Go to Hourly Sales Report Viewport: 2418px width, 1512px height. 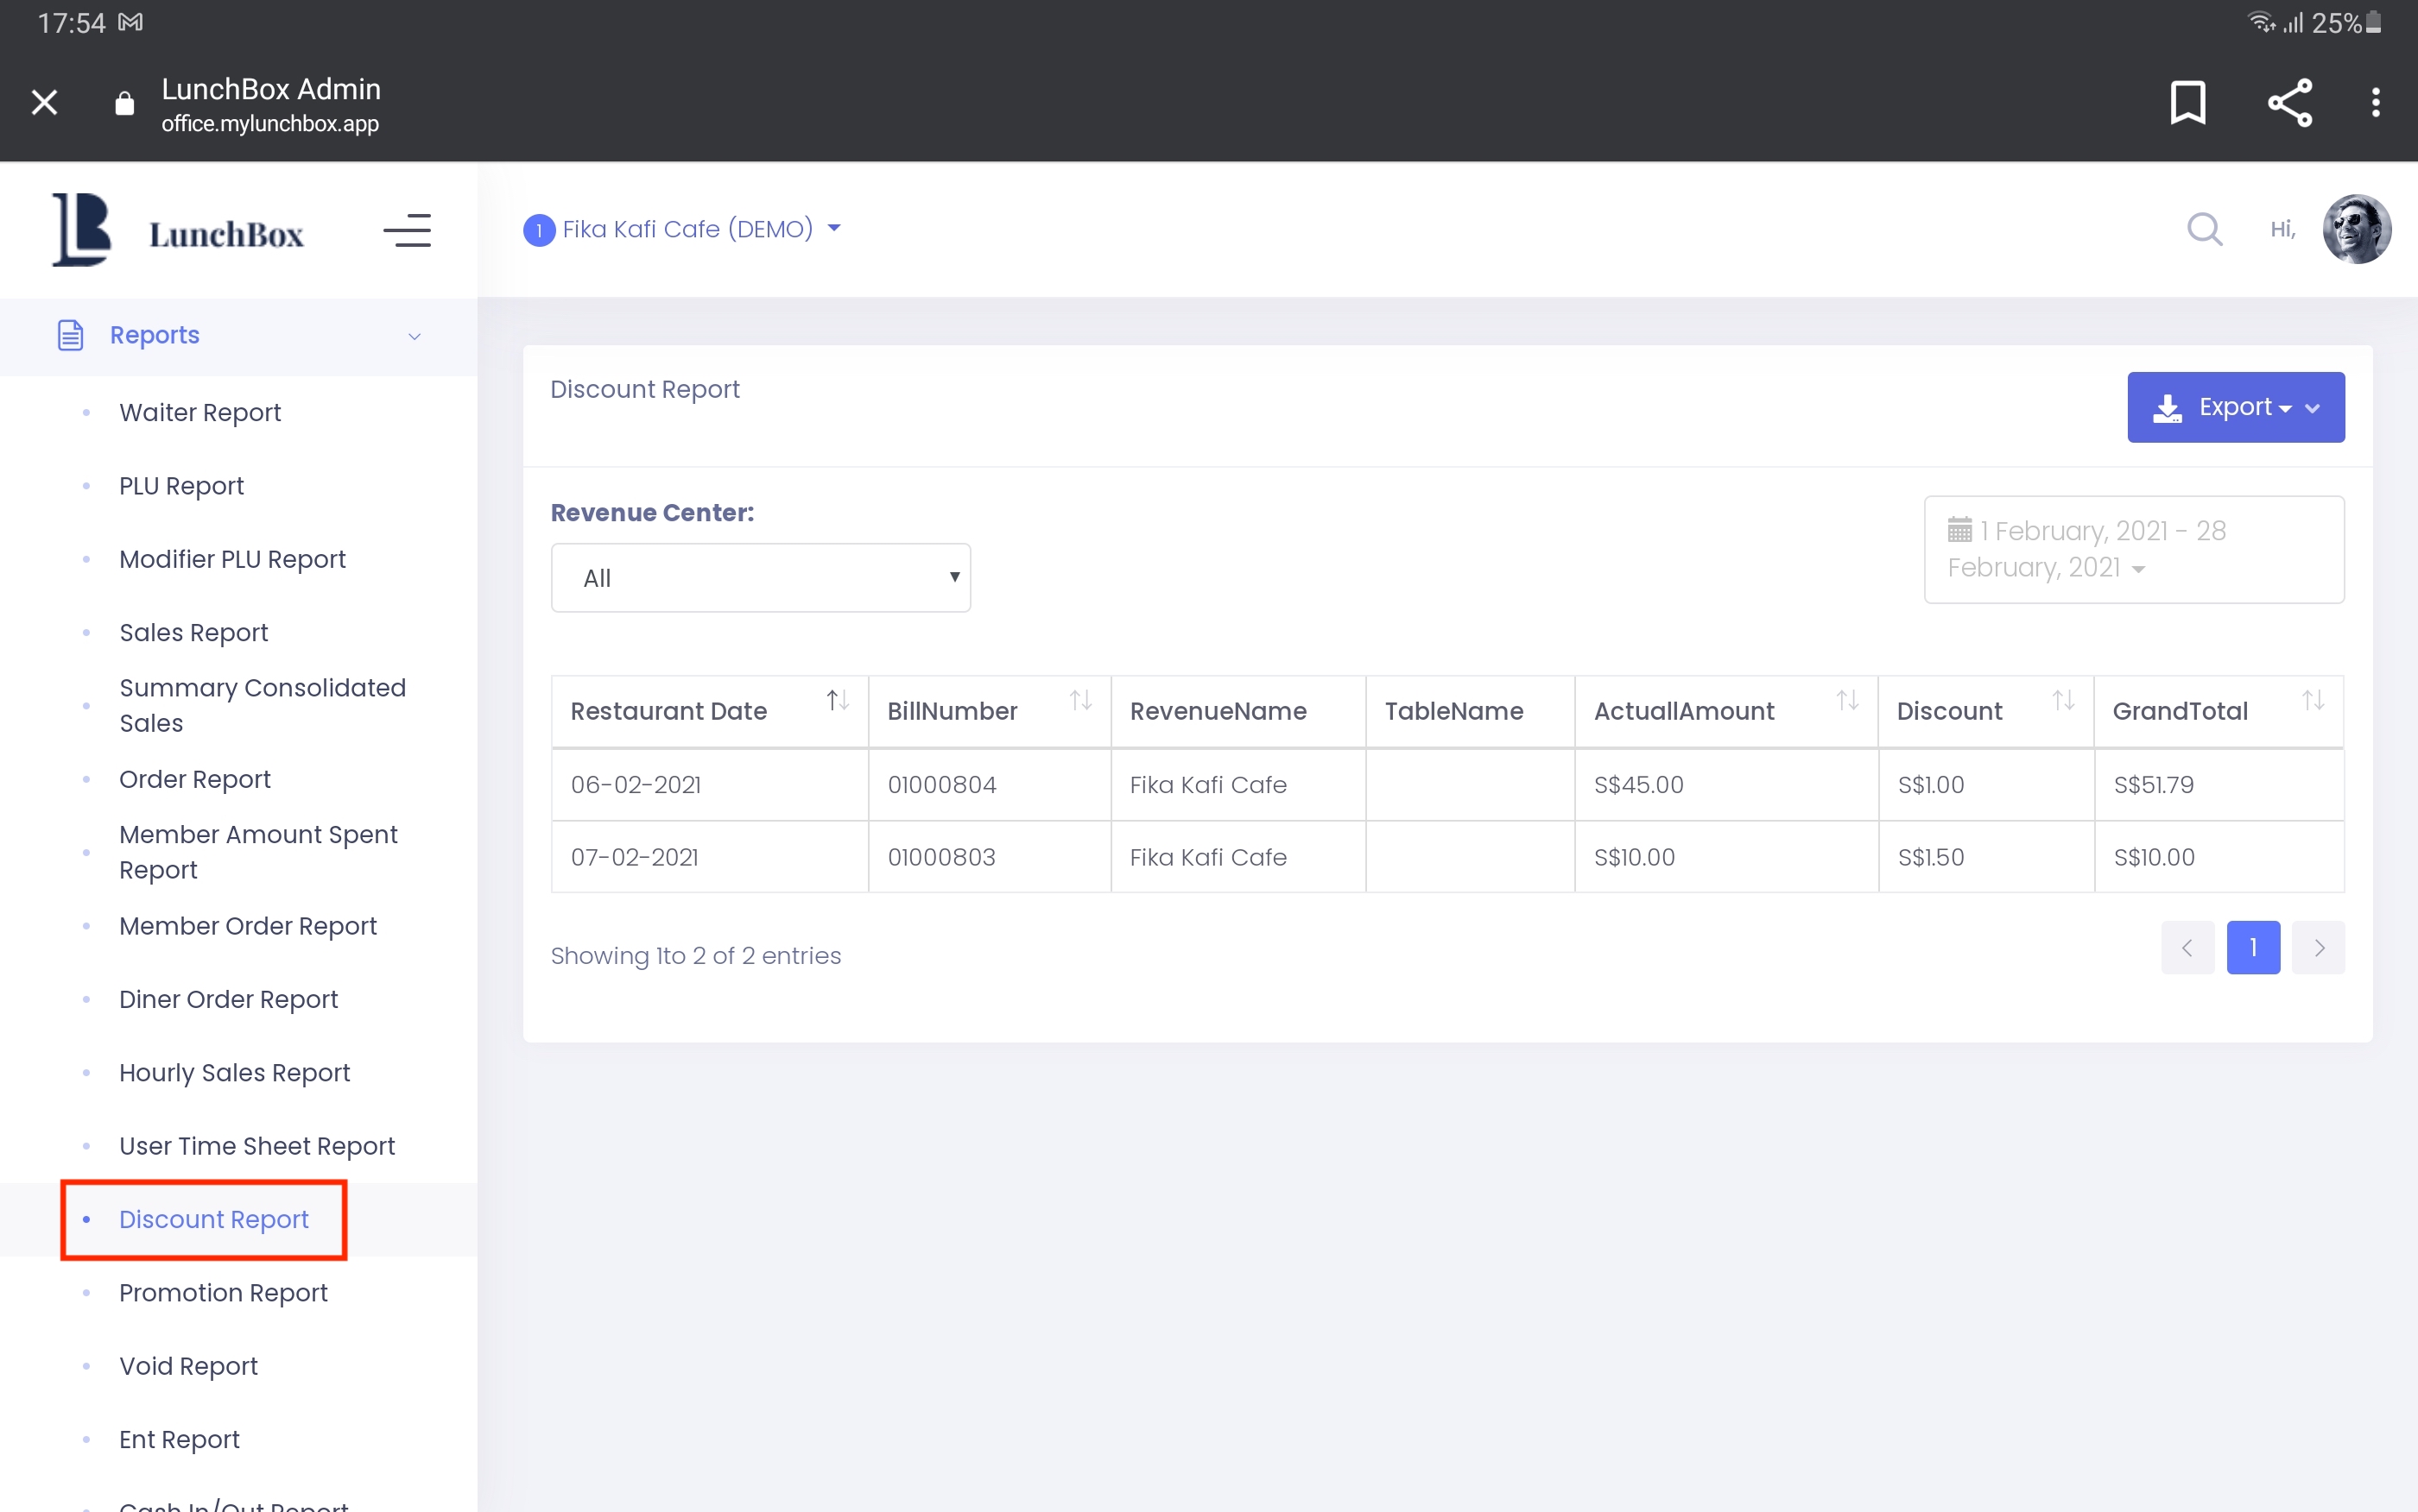pos(234,1073)
